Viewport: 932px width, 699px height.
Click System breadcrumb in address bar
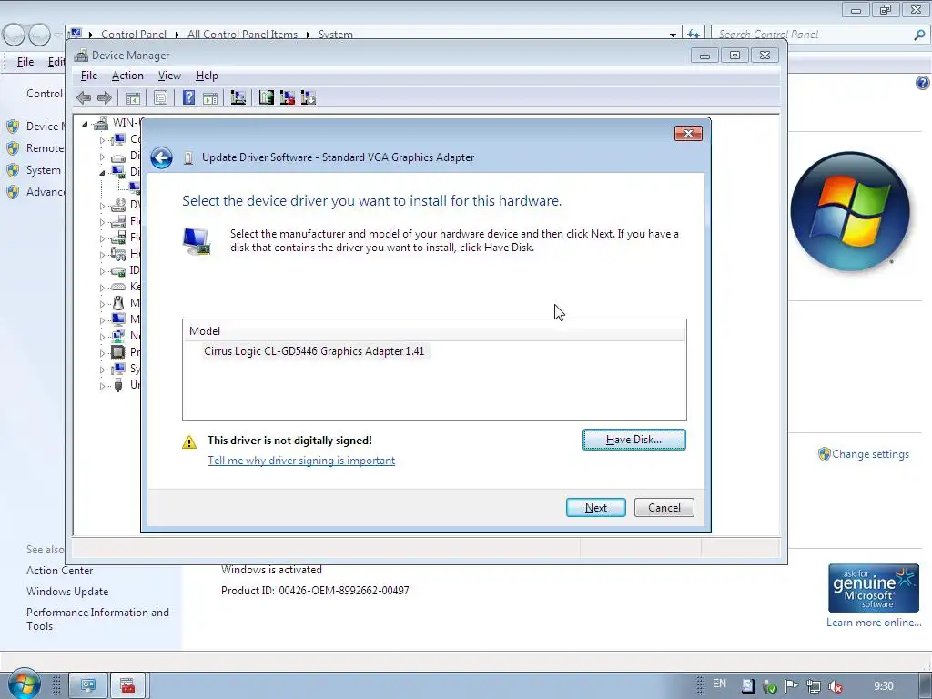pos(335,35)
